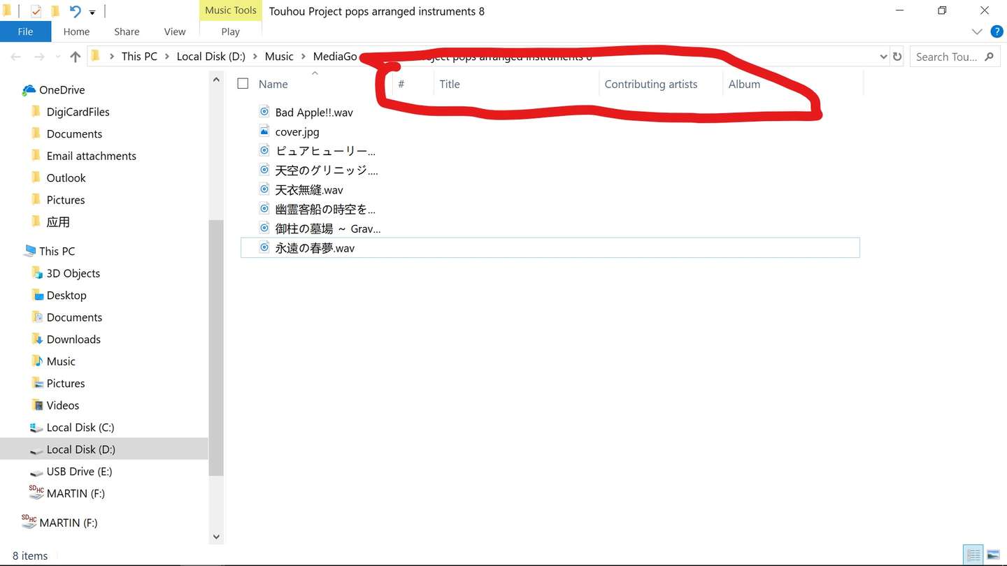This screenshot has height=566, width=1007.
Task: Click the magnifier icon in the search box
Action: (989, 57)
